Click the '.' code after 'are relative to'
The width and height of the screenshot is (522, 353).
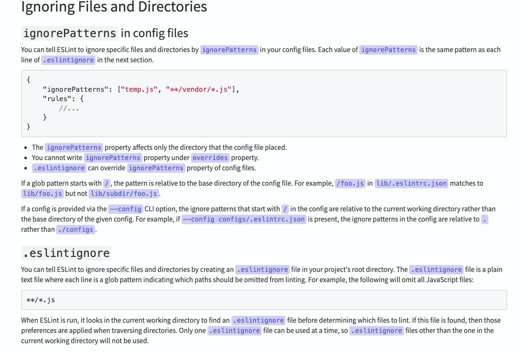pos(485,219)
